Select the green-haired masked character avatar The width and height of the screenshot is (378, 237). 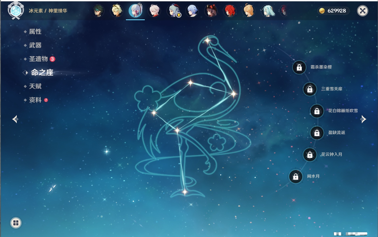click(98, 11)
